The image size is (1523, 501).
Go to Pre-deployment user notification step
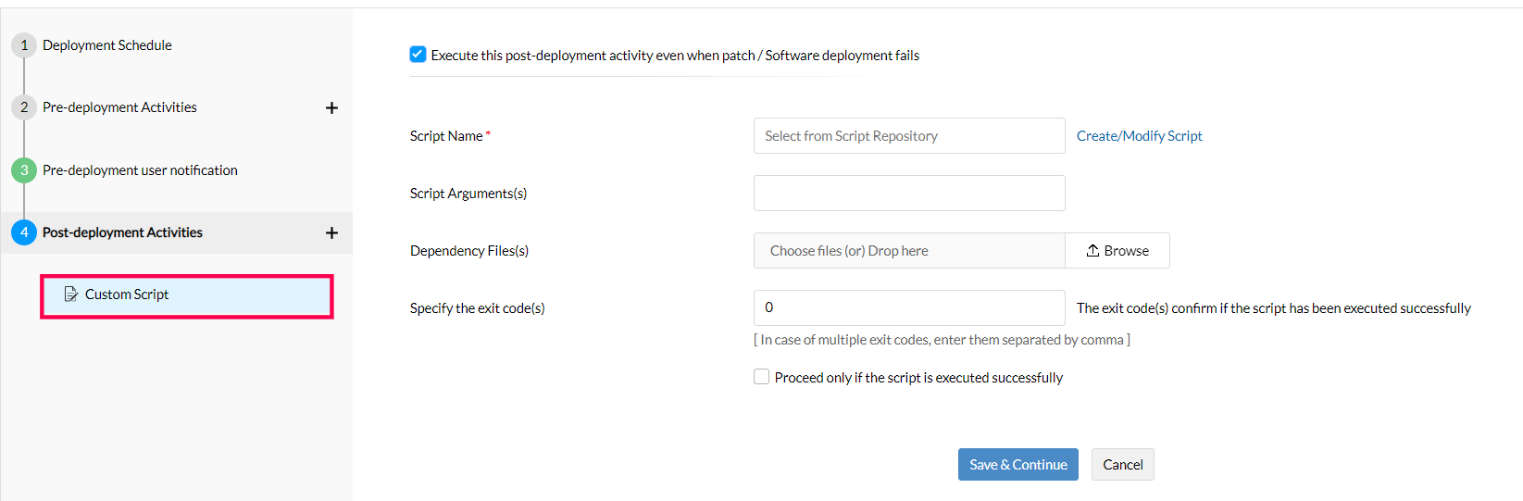tap(140, 170)
